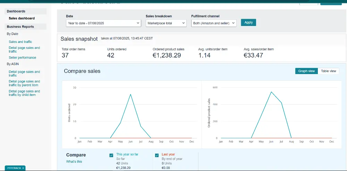Click the 'Compare sales' heading
Image resolution: width=347 pixels, height=171 pixels.
coord(82,71)
